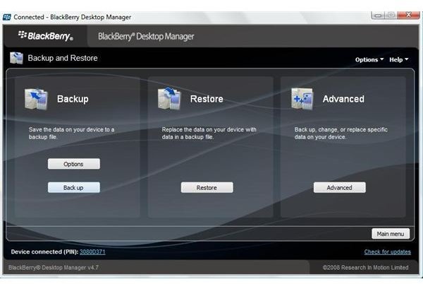Screen dimensions: 423x284
Task: Open the Help dropdown menu
Action: [x=399, y=60]
